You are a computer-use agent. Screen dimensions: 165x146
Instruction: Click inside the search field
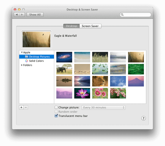pyautogui.click(x=137, y=15)
